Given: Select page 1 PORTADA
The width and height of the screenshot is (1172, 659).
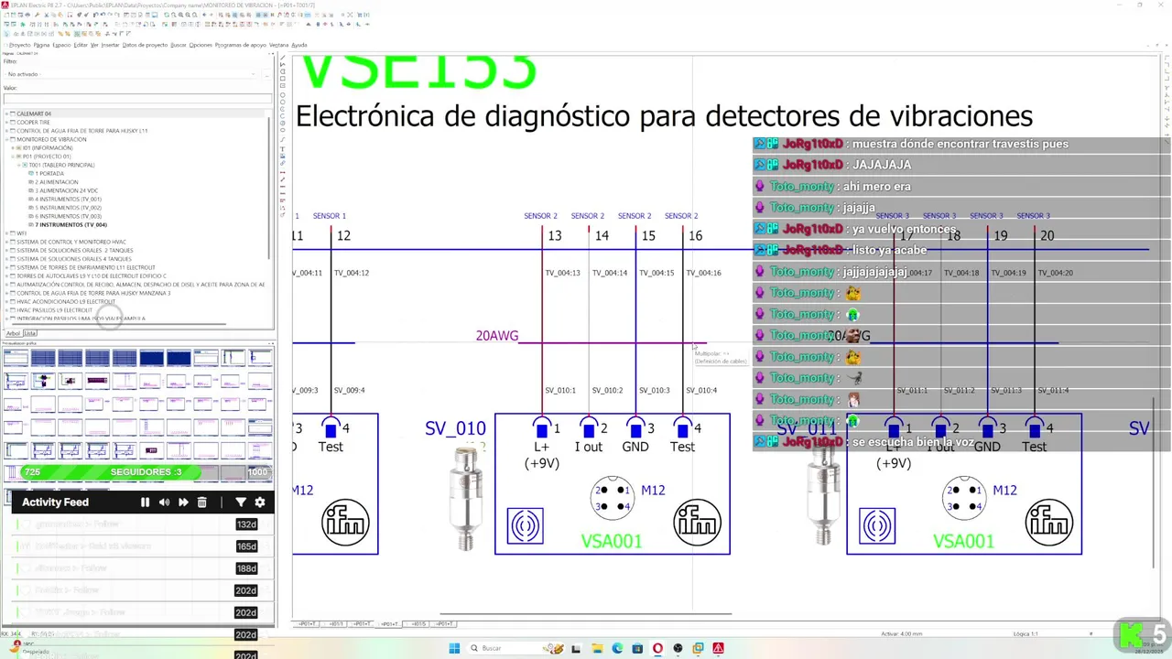Looking at the screenshot, I should point(49,173).
